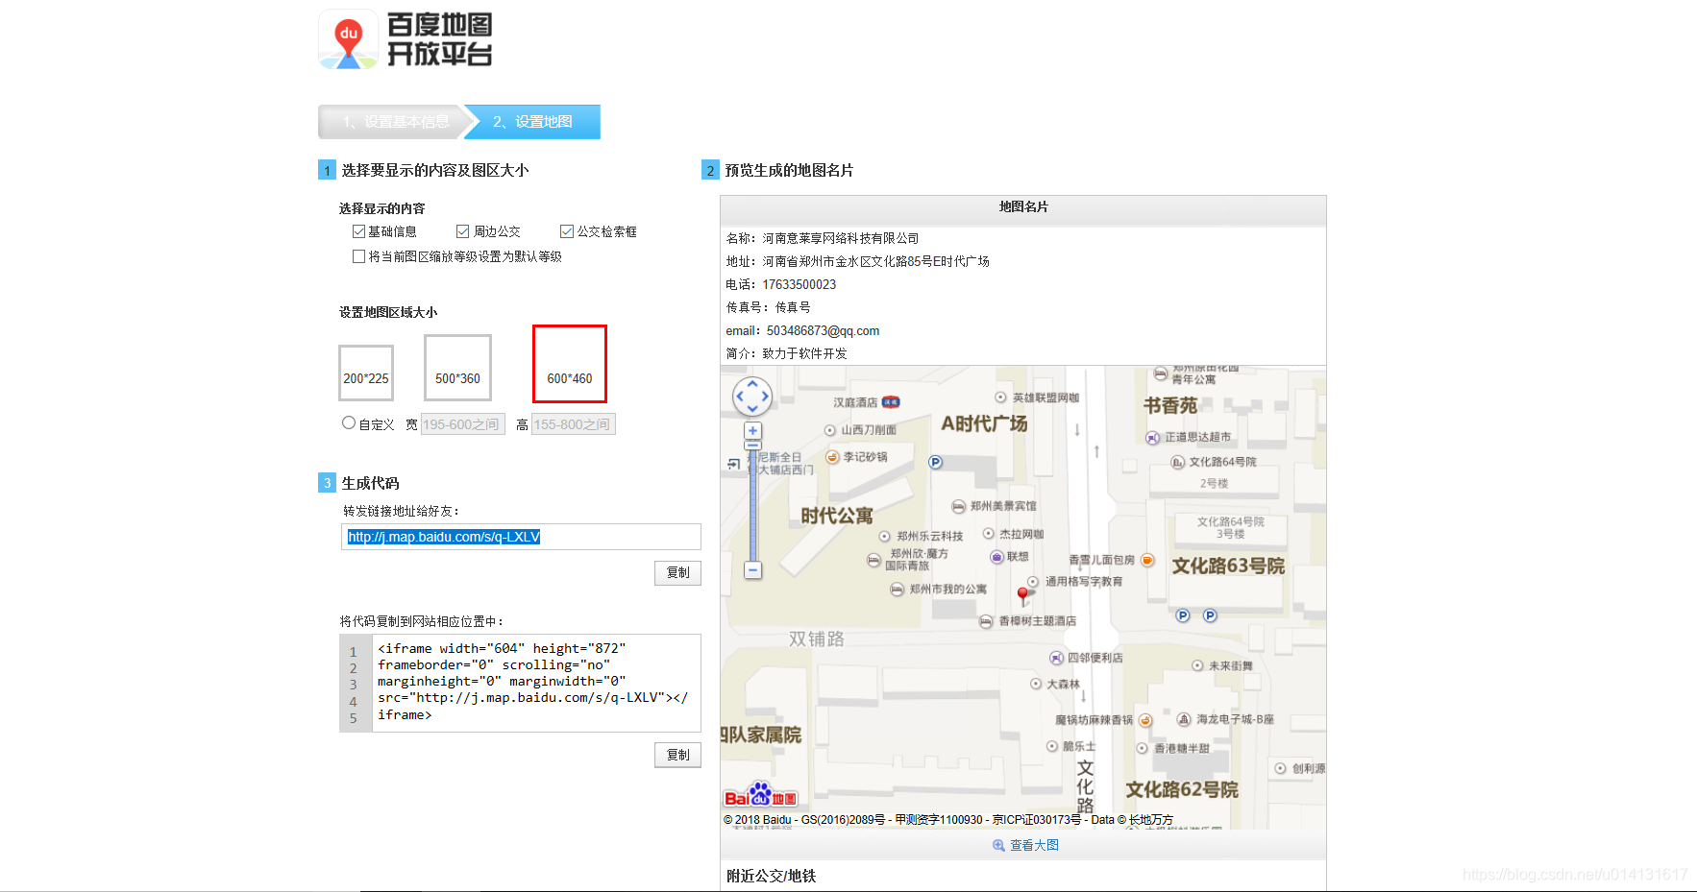Click the red location marker pin
This screenshot has width=1697, height=892.
coord(1023,595)
